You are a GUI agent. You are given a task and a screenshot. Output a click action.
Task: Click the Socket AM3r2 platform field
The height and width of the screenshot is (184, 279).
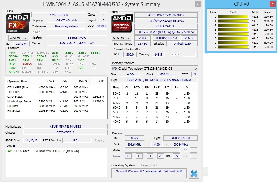click(77, 38)
